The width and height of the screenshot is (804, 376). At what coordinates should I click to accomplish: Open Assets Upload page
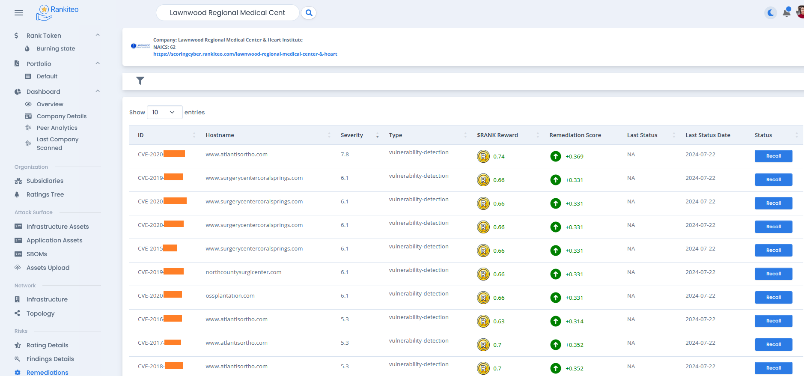tap(48, 268)
